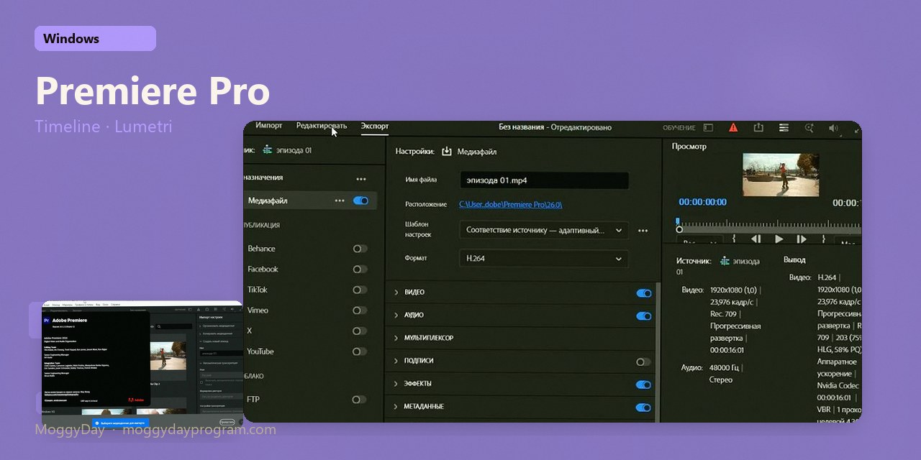Enable the Facebook publish toggle
921x460 pixels.
coord(360,269)
